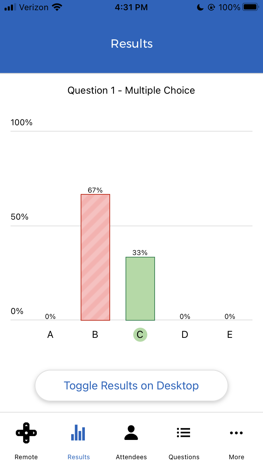Switch to the Attendees tab label
Image resolution: width=263 pixels, height=468 pixels.
point(131,457)
